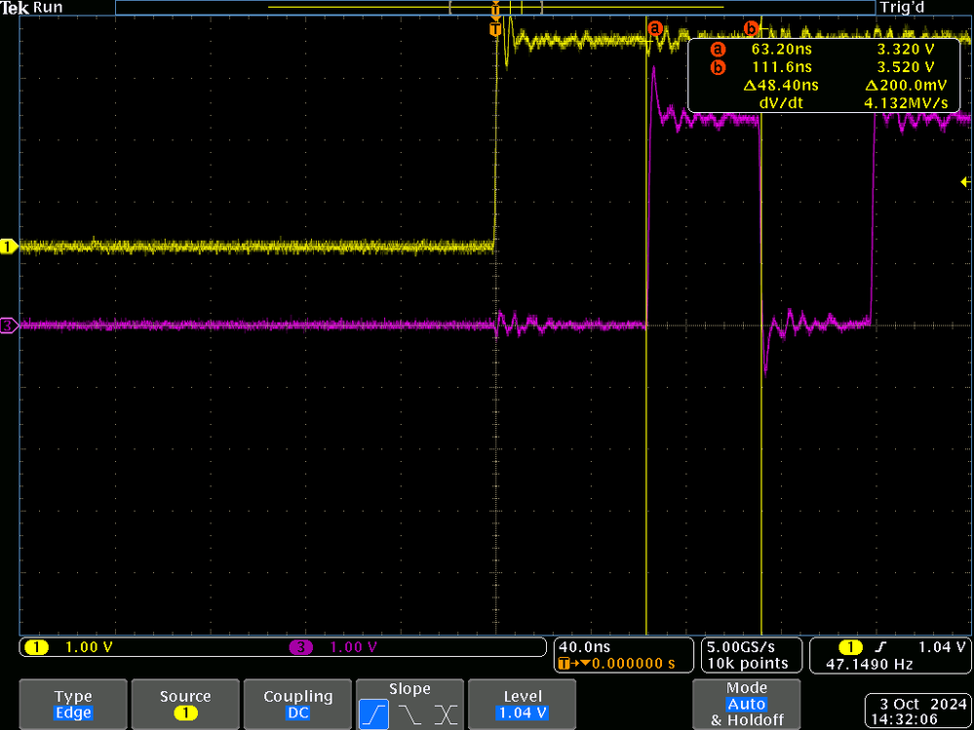Click the delta 48.40ns readout
This screenshot has height=730, width=974.
780,85
